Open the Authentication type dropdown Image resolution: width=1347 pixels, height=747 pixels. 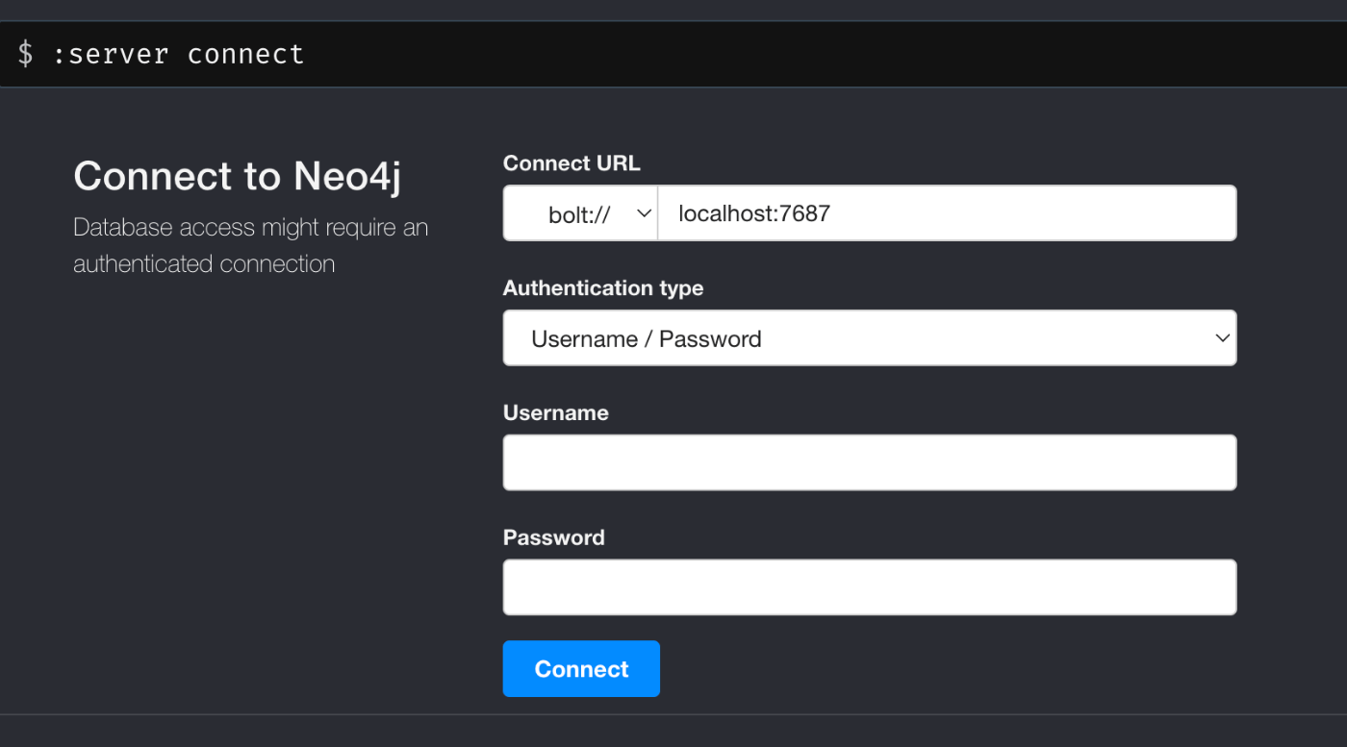click(870, 337)
